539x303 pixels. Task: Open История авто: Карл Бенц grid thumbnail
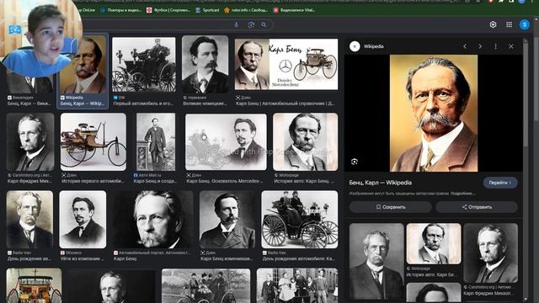click(x=305, y=142)
